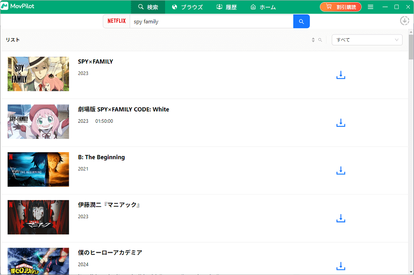Viewport: 414px width, 275px height.
Task: Click the list sort arrows icon
Action: tap(313, 40)
